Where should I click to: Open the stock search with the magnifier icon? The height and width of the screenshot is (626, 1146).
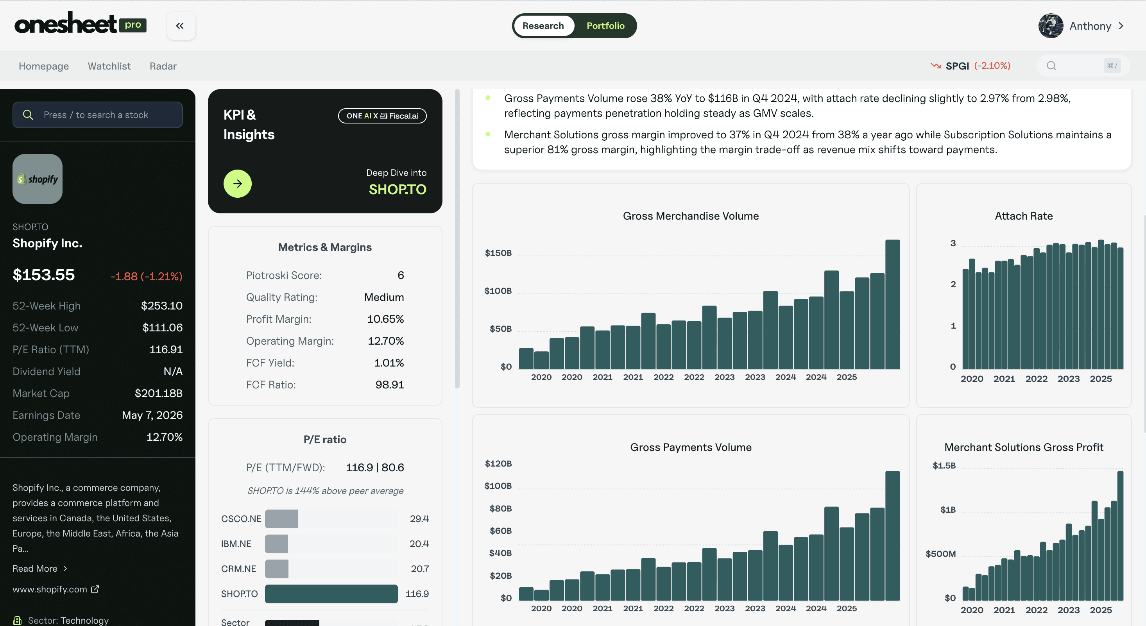[x=28, y=115]
